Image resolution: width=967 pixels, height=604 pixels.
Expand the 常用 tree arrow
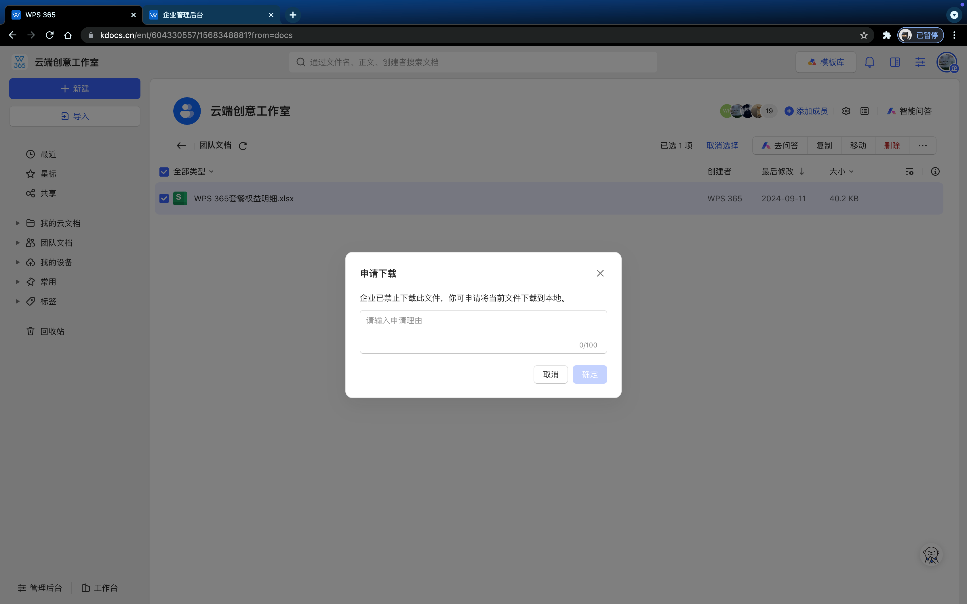[18, 282]
